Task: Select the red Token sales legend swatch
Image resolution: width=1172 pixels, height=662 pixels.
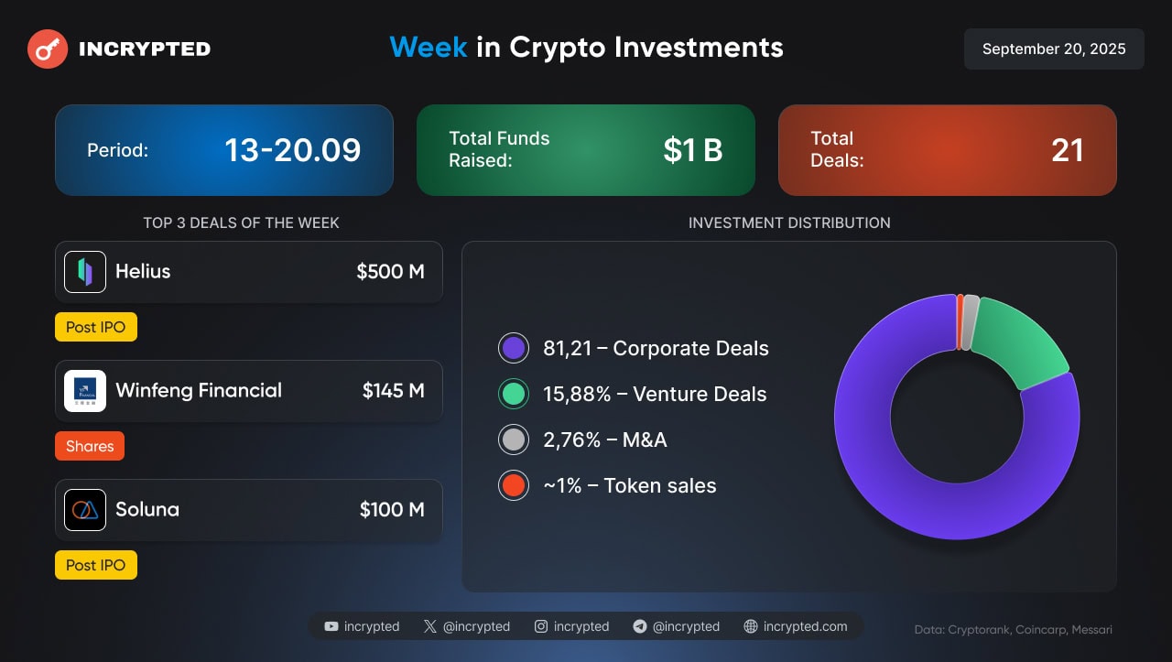Action: pos(514,485)
